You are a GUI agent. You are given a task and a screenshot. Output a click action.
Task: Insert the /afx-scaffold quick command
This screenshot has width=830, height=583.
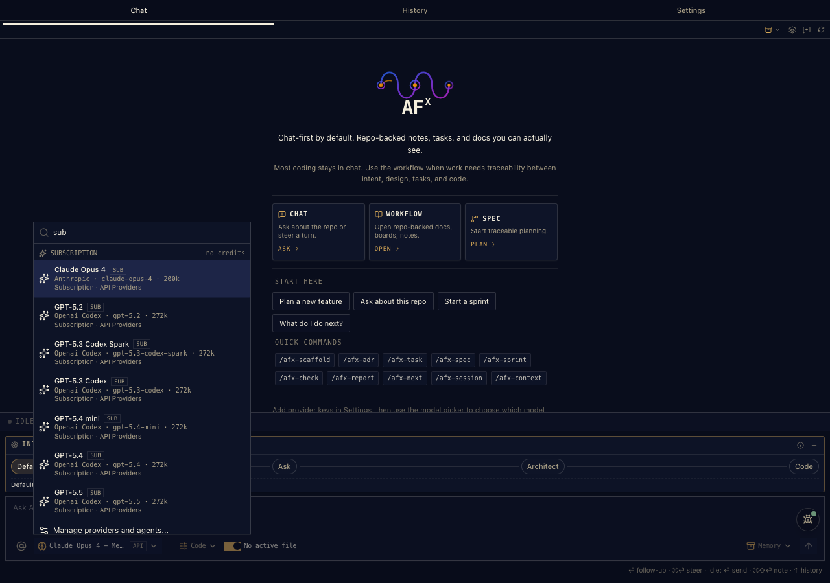pos(305,360)
